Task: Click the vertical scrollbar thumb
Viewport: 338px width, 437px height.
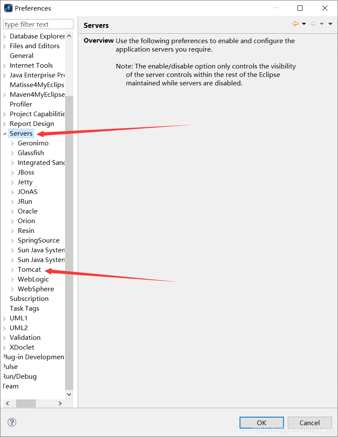Action: coord(69,243)
